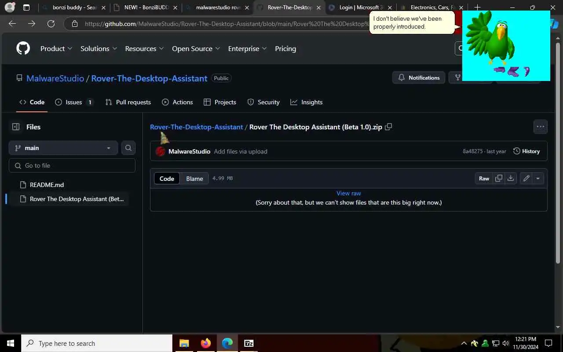Open the Security tab
This screenshot has width=563, height=352.
263,102
